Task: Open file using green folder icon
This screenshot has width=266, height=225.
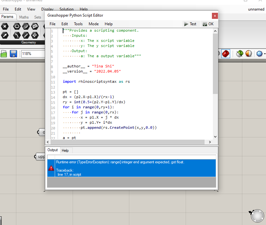Action: click(4, 54)
